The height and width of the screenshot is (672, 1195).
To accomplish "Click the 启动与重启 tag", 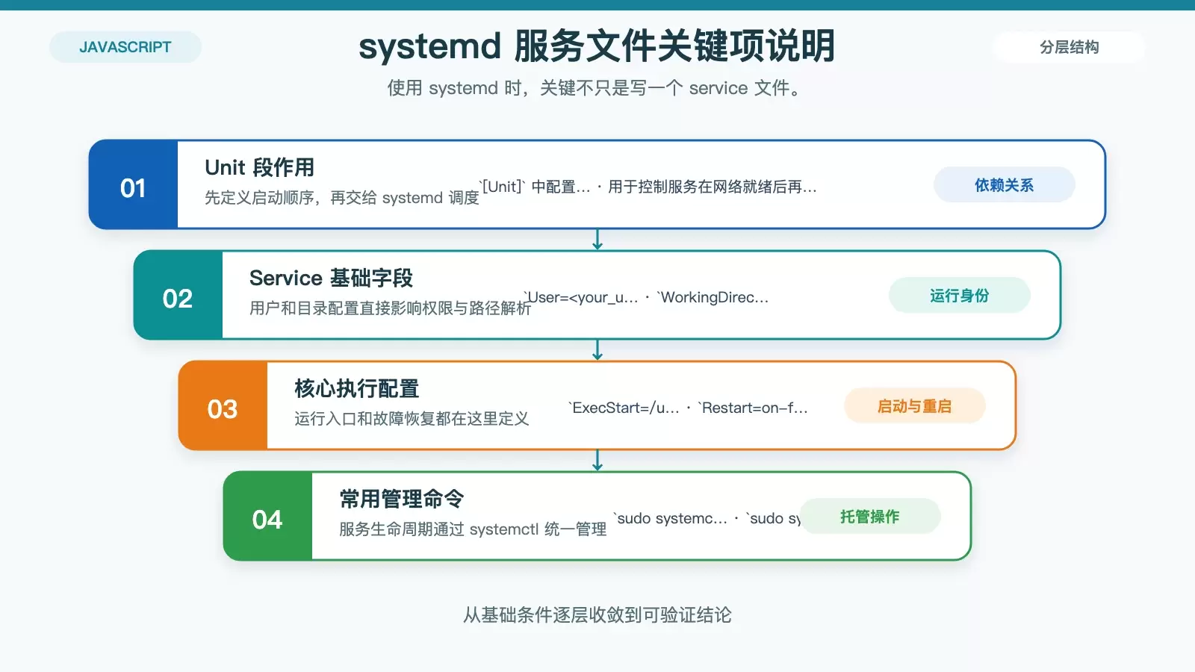I will tap(914, 405).
